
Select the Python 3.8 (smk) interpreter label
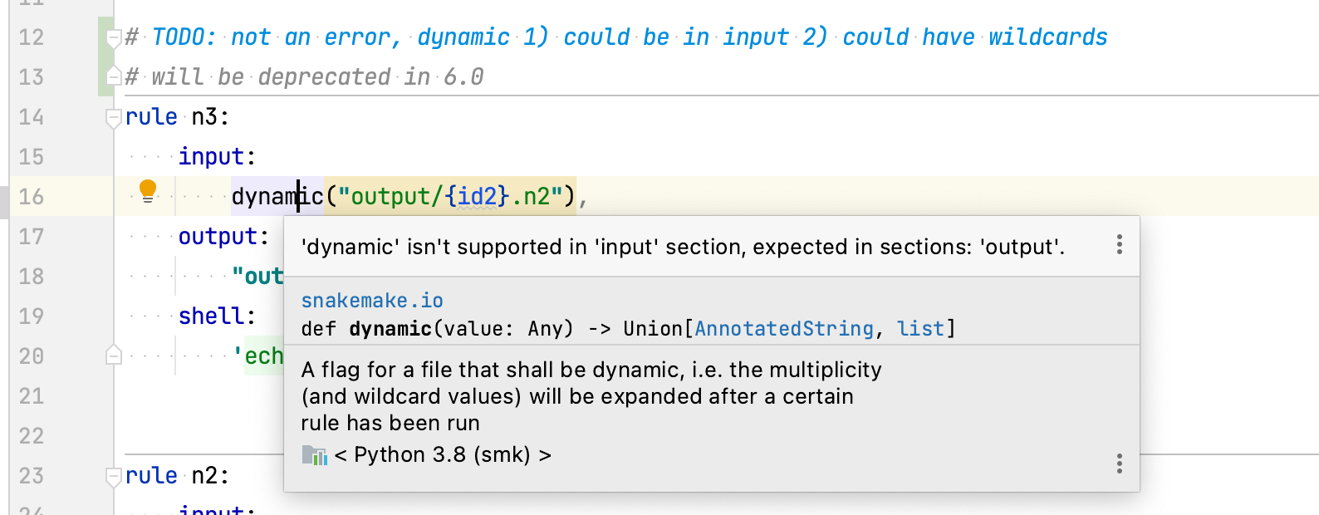click(x=440, y=454)
